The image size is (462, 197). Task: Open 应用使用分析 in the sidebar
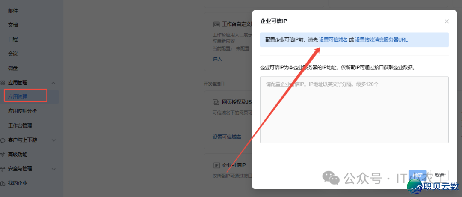[22, 111]
